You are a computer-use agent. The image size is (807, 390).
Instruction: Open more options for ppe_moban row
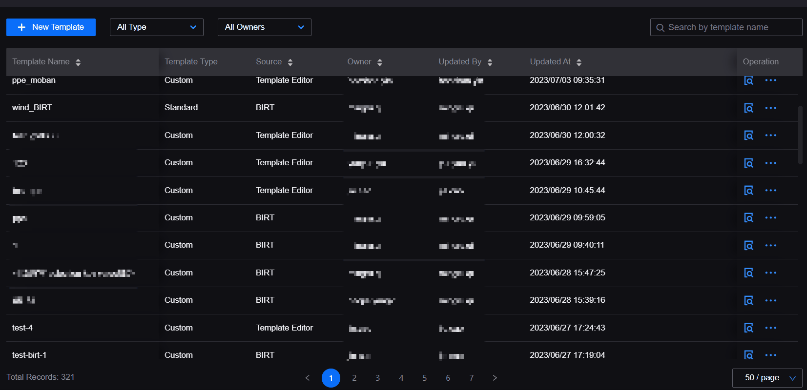coord(770,80)
